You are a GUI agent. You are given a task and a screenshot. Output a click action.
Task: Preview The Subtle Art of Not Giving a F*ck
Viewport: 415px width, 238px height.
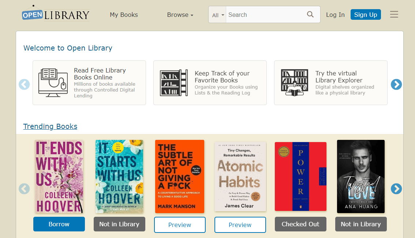point(180,224)
